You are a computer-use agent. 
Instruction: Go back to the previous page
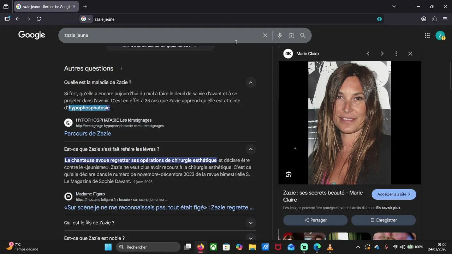point(18,19)
